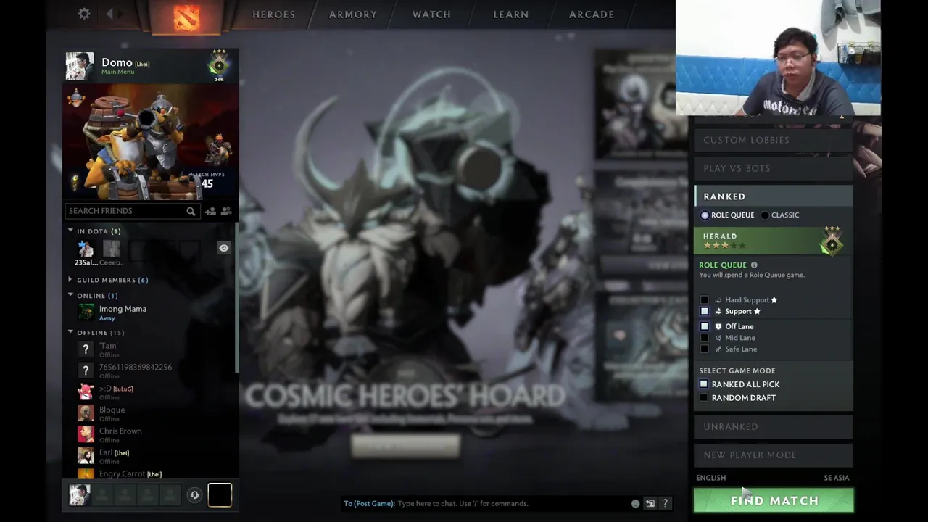This screenshot has width=928, height=522.
Task: Check the Safe Lane role checkbox
Action: (x=704, y=349)
